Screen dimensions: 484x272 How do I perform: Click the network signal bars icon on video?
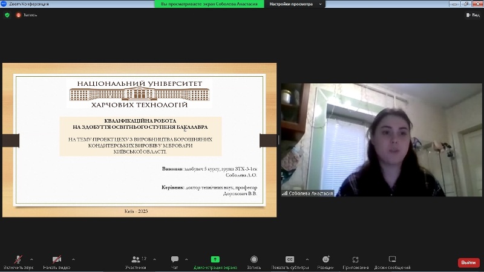pyautogui.click(x=284, y=193)
